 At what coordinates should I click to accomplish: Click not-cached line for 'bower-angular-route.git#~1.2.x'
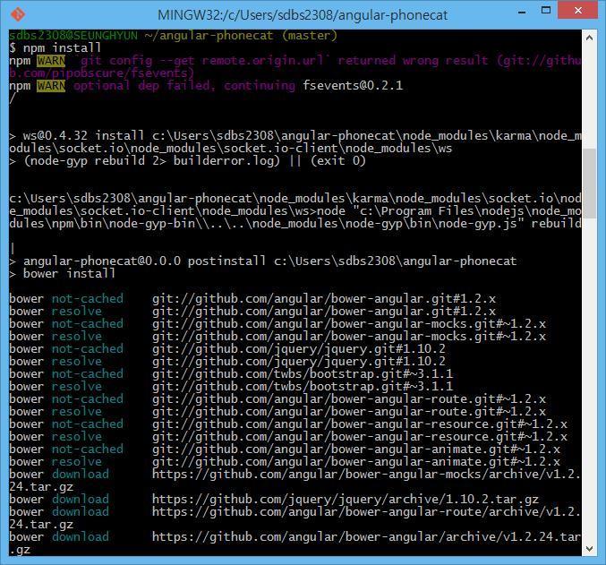point(277,399)
